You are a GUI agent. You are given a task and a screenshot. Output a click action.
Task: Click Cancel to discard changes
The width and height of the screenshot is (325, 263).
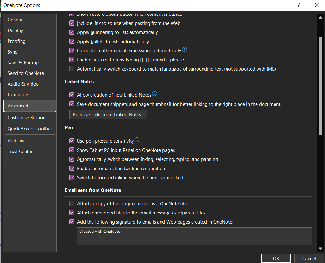click(309, 258)
